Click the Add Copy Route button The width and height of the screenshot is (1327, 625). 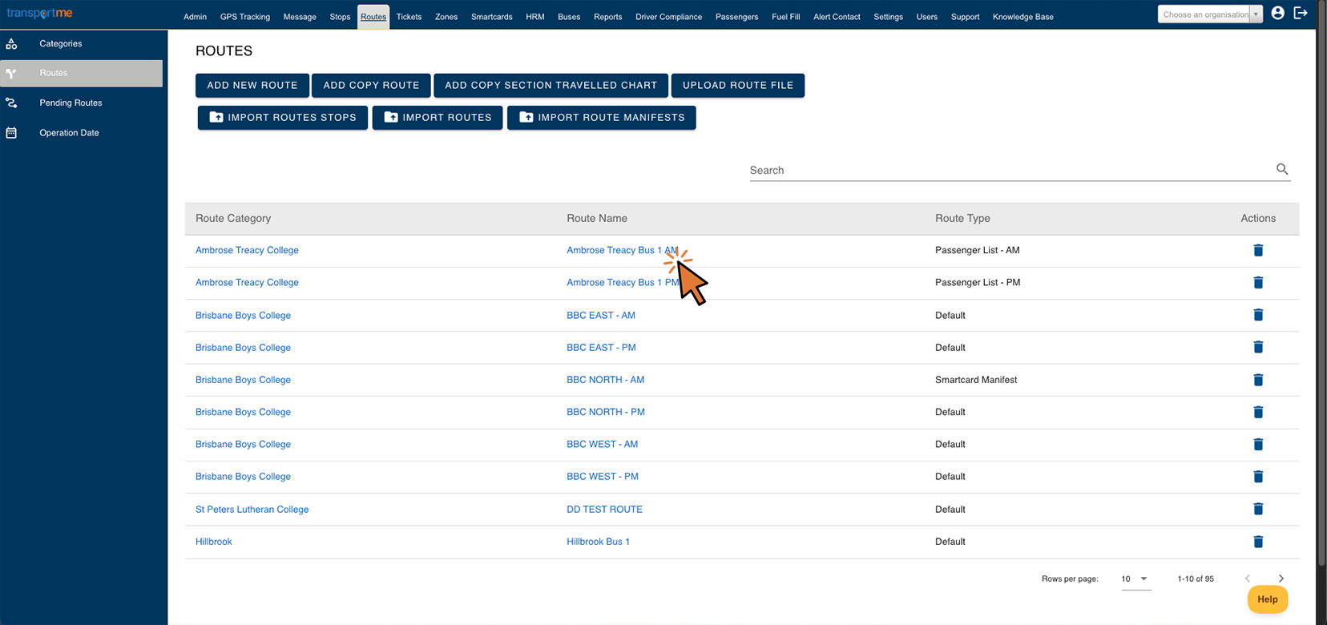point(371,85)
